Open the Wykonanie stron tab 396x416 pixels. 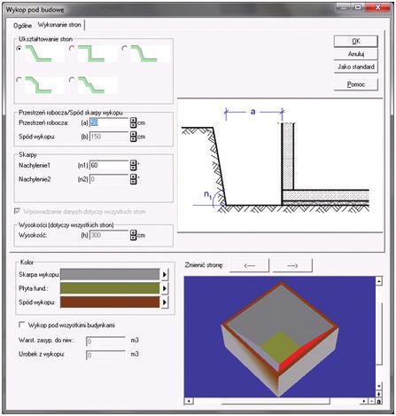pyautogui.click(x=59, y=25)
